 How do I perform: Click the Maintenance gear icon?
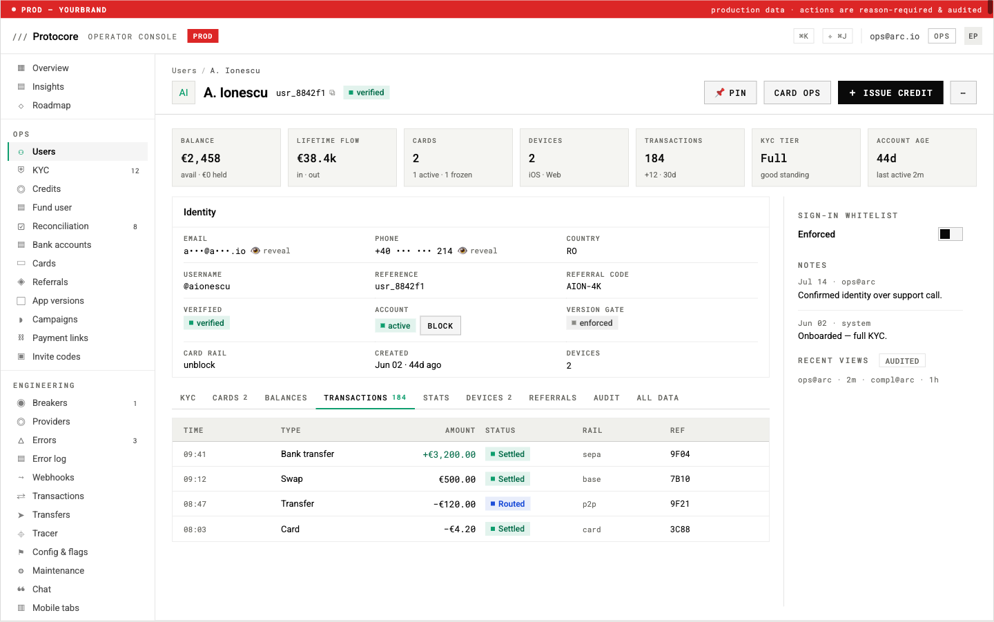click(x=21, y=571)
